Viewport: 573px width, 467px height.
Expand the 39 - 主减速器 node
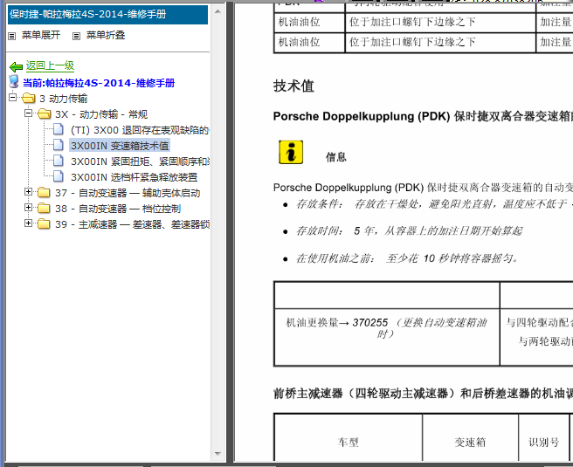(x=28, y=223)
